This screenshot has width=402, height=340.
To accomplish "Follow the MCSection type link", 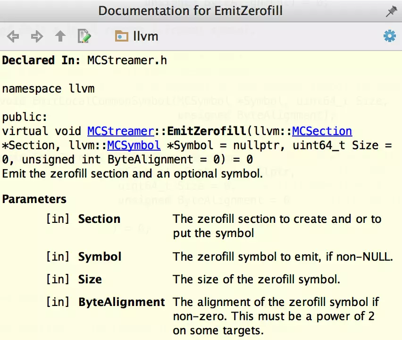I will coord(322,131).
